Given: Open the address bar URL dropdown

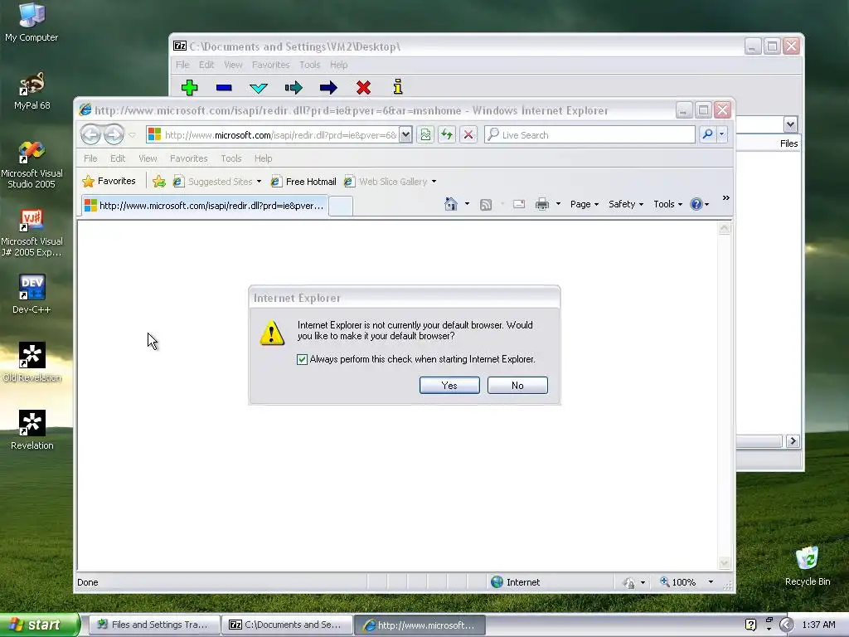Looking at the screenshot, I should (x=405, y=134).
